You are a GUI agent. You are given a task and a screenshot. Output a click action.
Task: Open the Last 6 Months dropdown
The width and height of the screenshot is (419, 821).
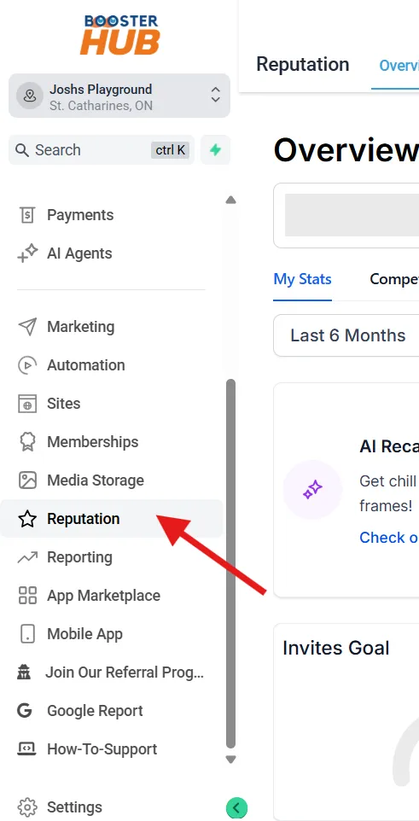coord(346,335)
